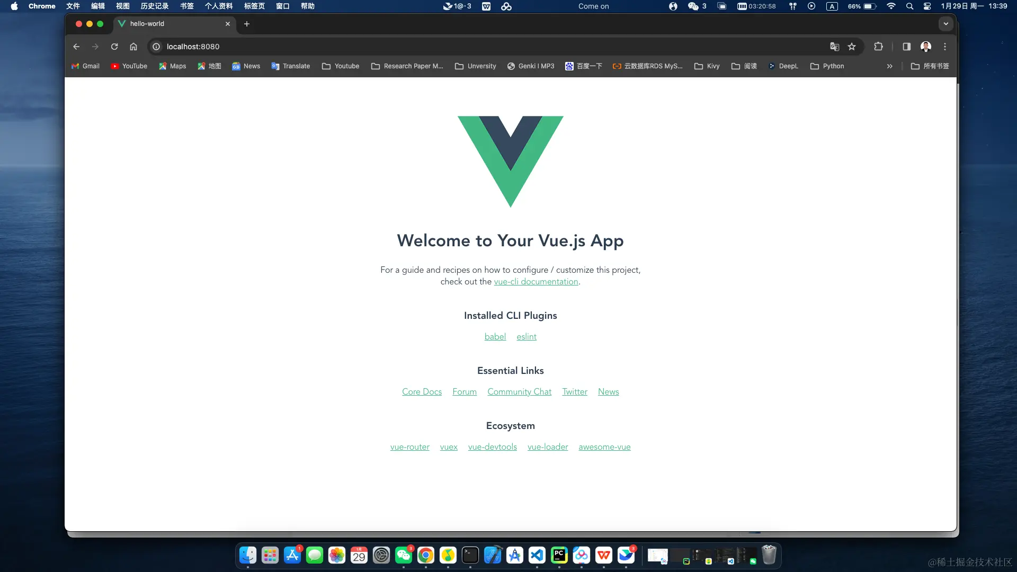
Task: Open a new tab with the plus button
Action: pyautogui.click(x=247, y=24)
